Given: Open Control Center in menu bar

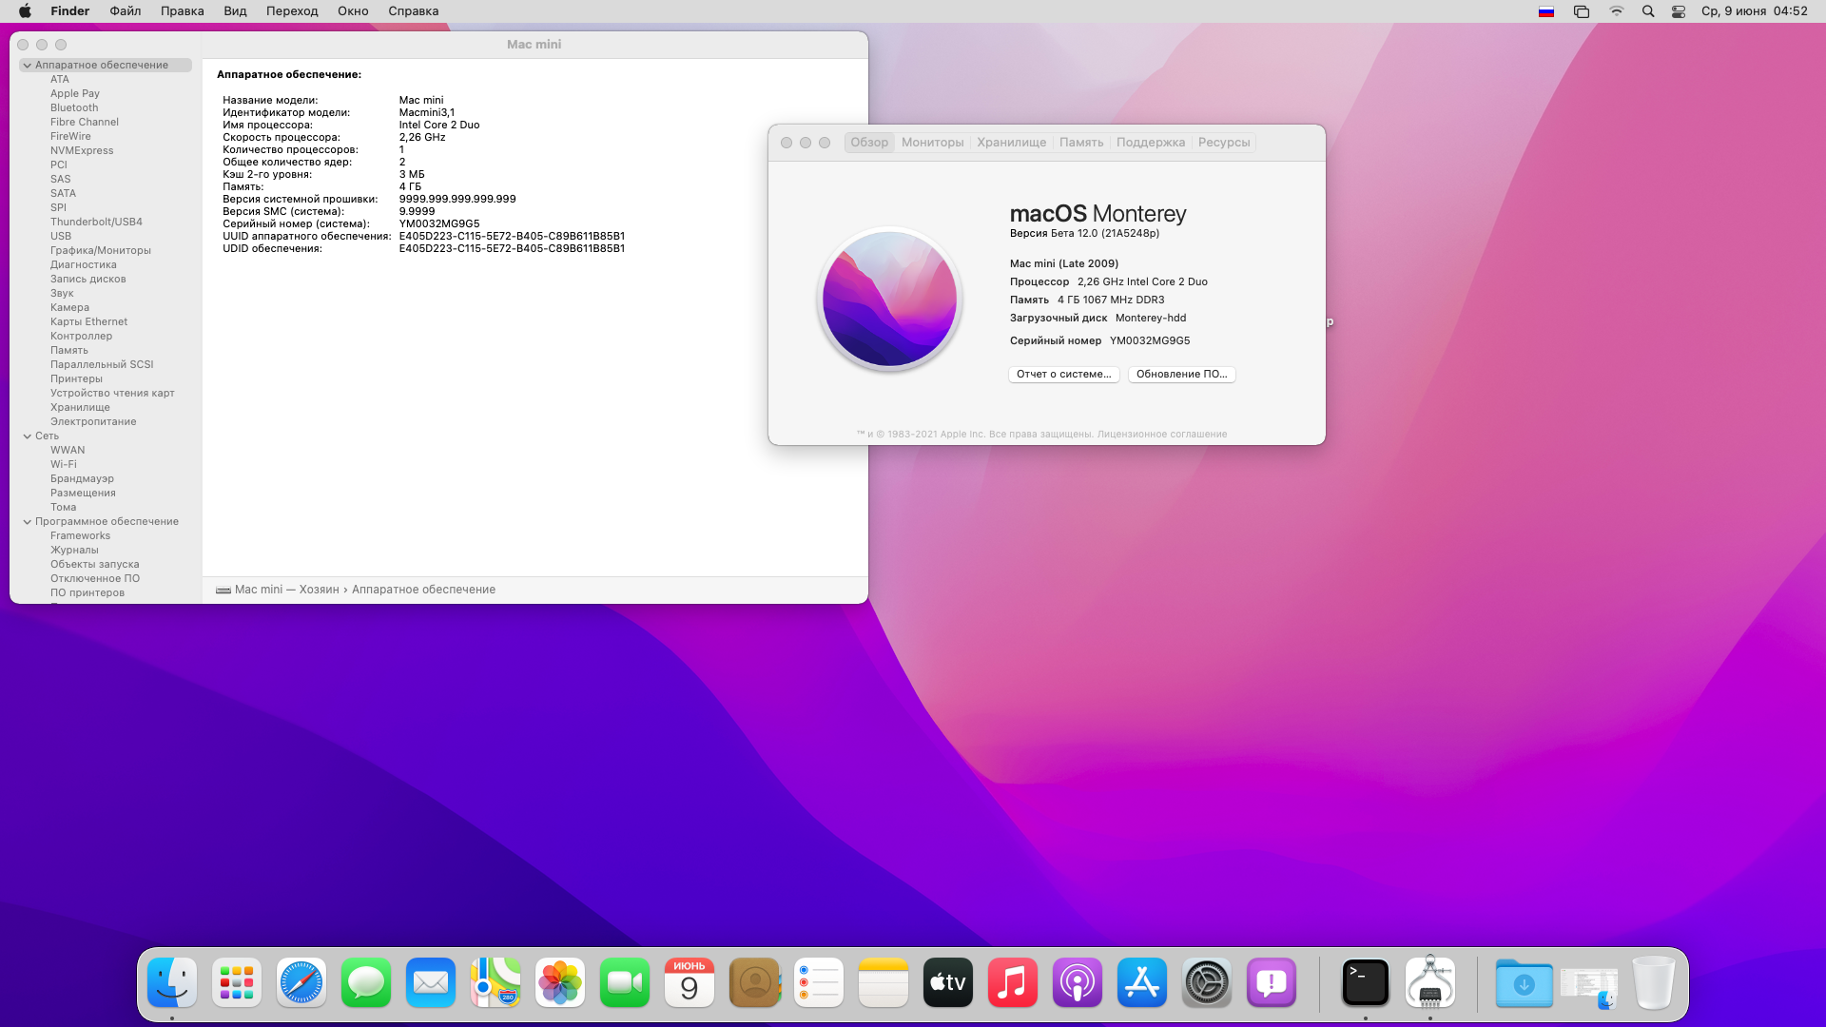Looking at the screenshot, I should point(1679,11).
